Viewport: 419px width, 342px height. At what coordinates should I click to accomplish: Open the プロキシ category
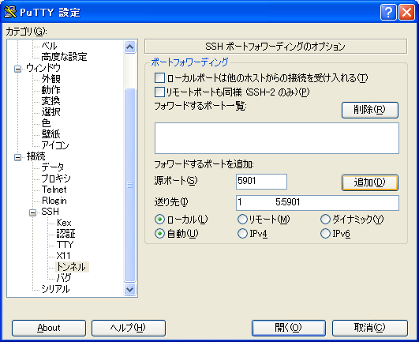(56, 178)
